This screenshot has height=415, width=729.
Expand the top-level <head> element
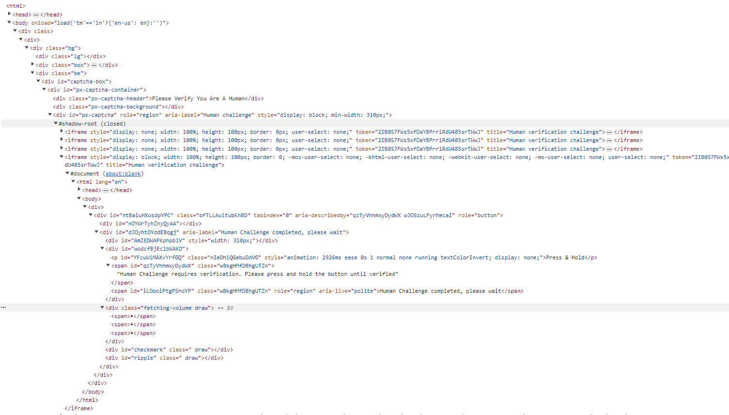pos(9,14)
